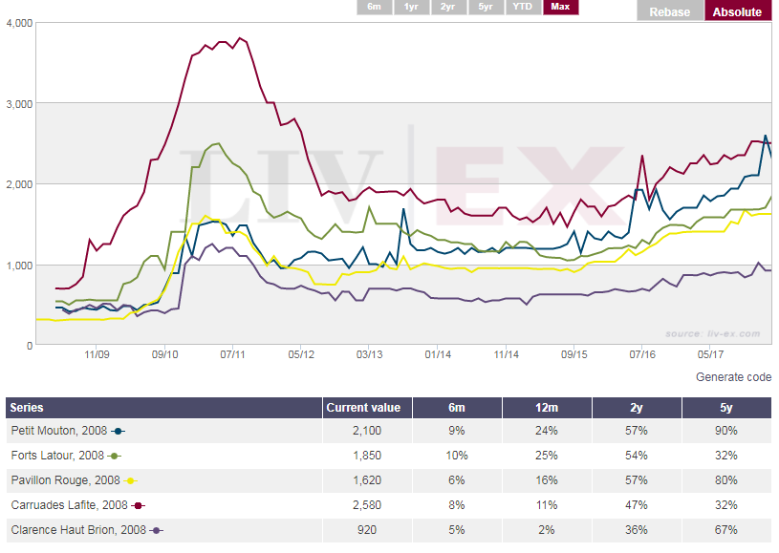Select the 'Petit Mouton, 2008' series name
The width and height of the screenshot is (779, 553).
59,431
